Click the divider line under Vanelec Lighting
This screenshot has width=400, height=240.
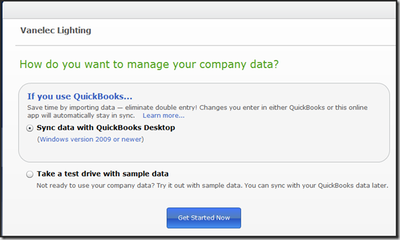(206, 45)
